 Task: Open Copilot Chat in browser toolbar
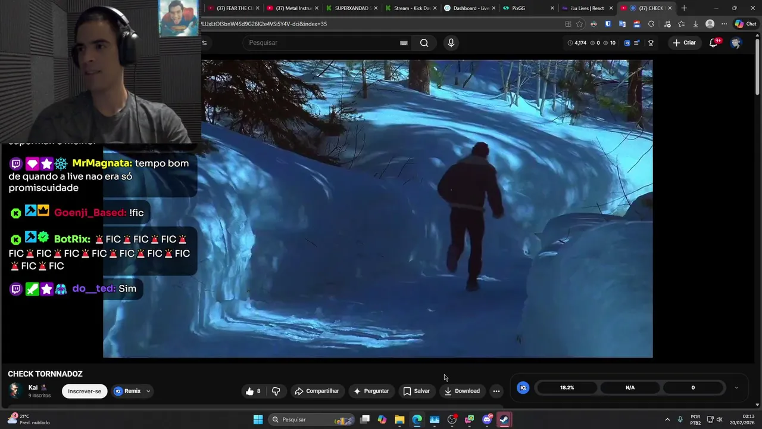tap(745, 24)
